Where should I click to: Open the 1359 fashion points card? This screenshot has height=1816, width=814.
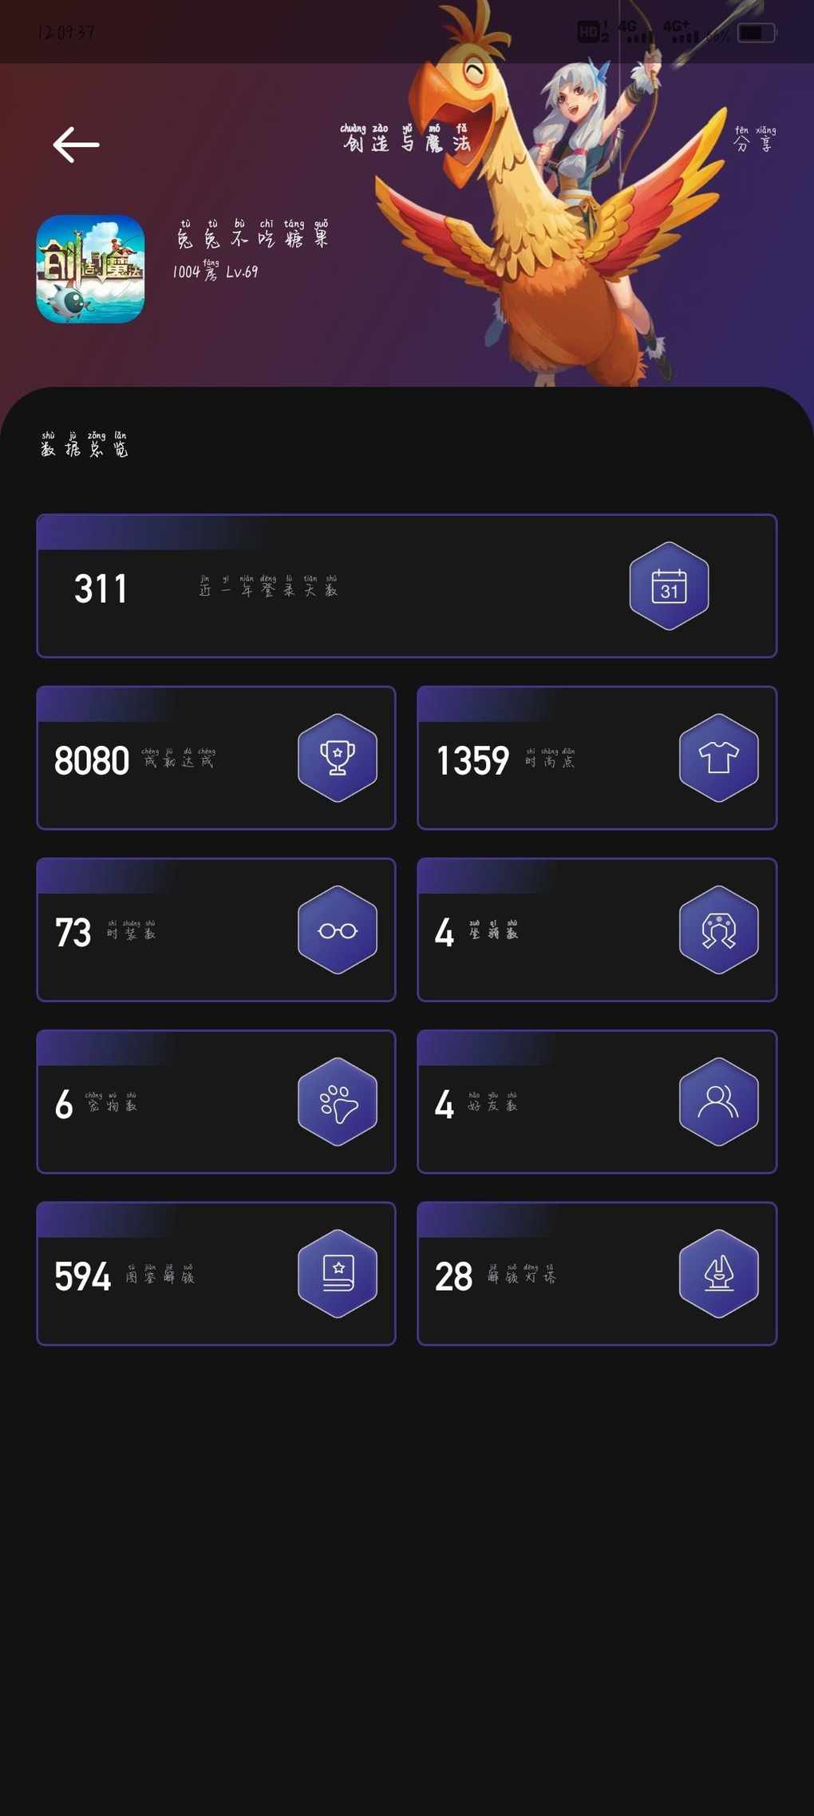coord(597,758)
